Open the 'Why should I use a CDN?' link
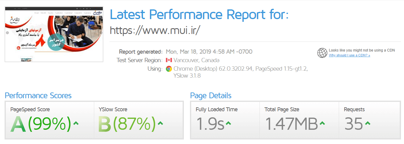This screenshot has height=144, width=404. click(x=349, y=55)
